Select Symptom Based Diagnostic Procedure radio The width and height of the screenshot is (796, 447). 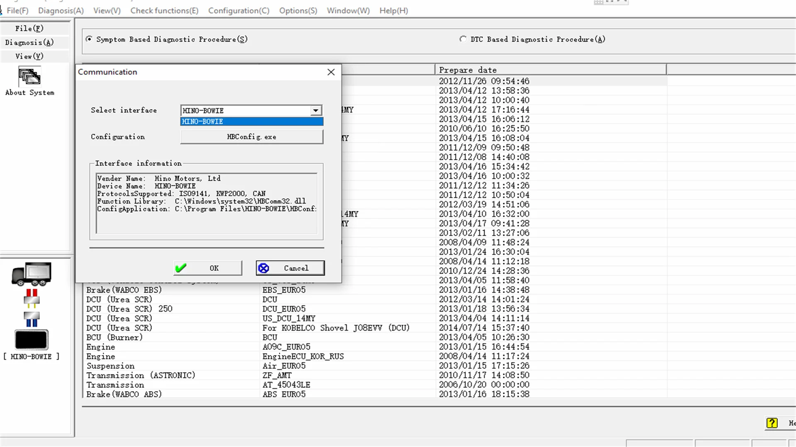pos(89,39)
